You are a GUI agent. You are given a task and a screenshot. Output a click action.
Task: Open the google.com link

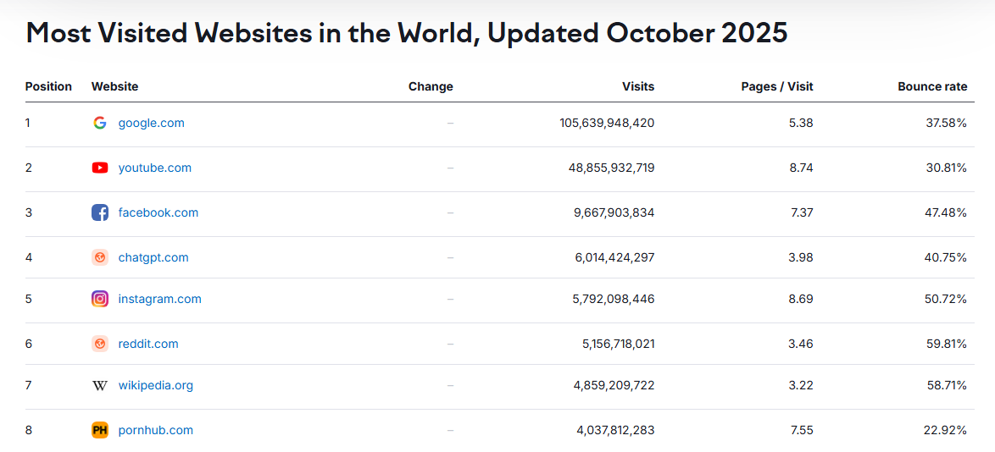click(x=151, y=123)
